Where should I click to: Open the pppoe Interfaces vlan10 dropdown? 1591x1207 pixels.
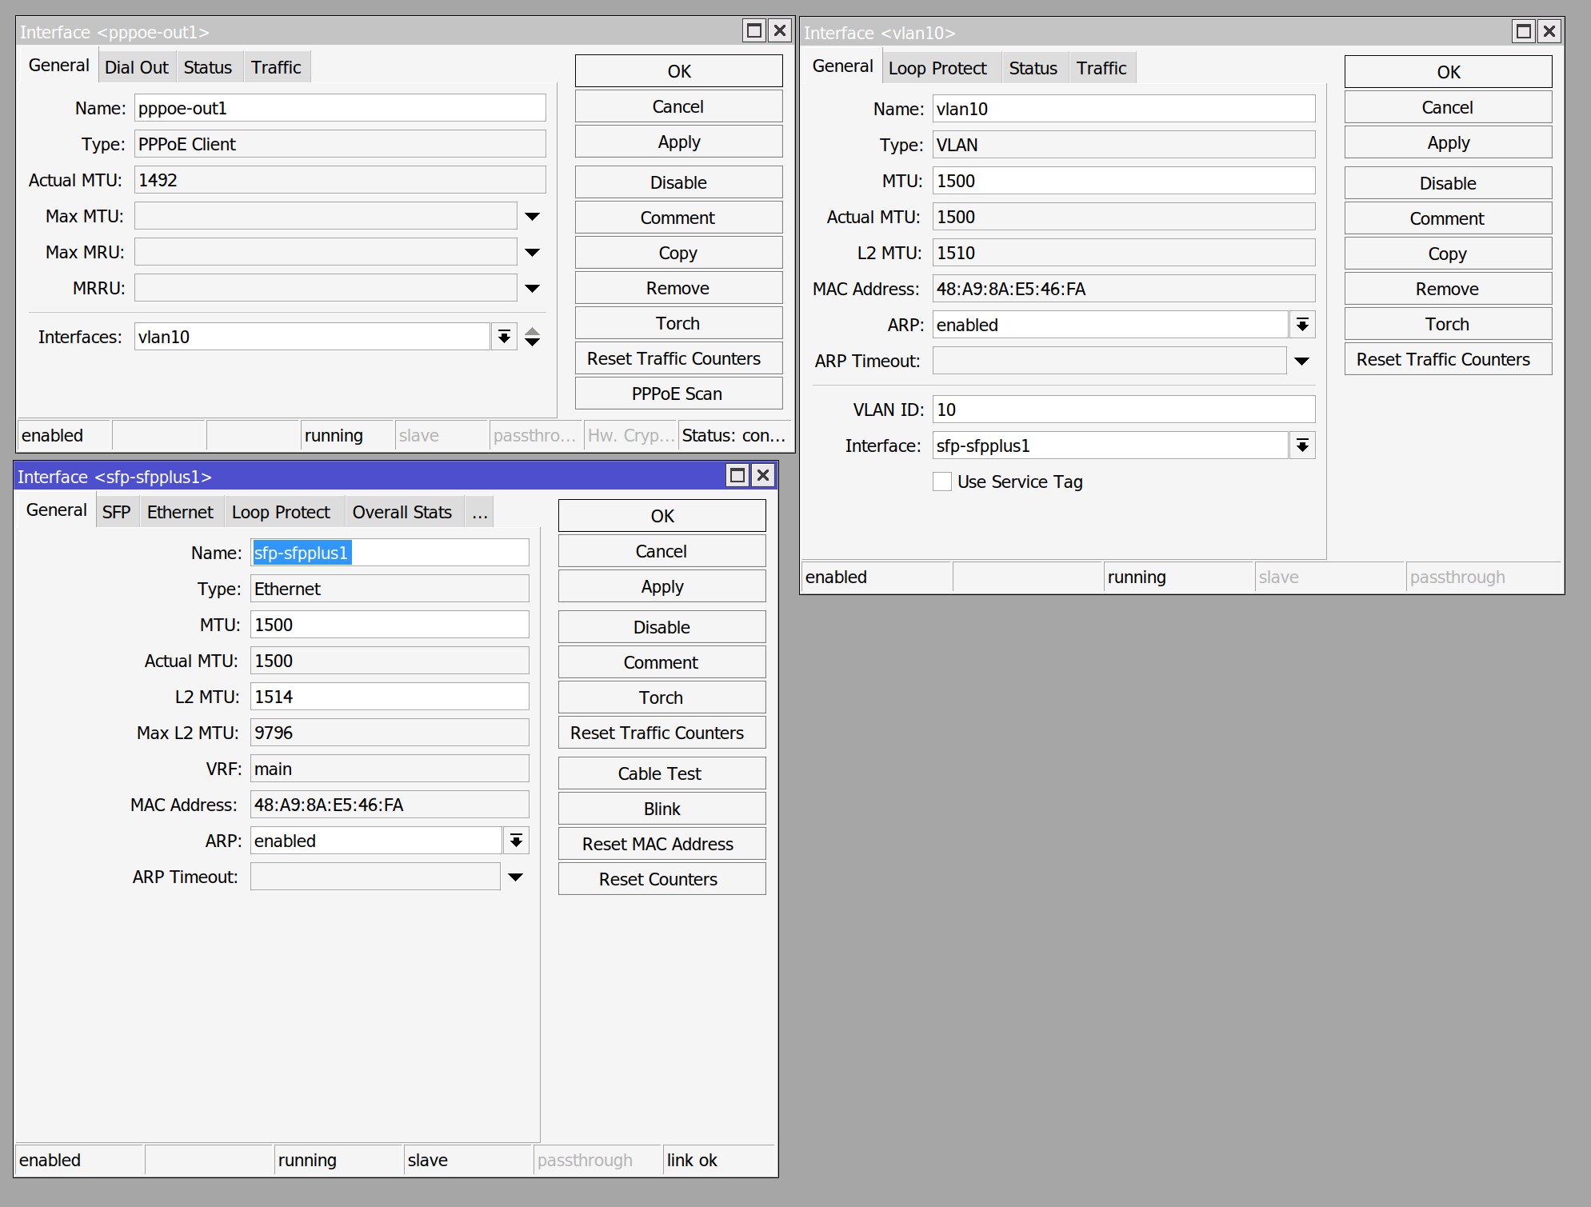[504, 337]
